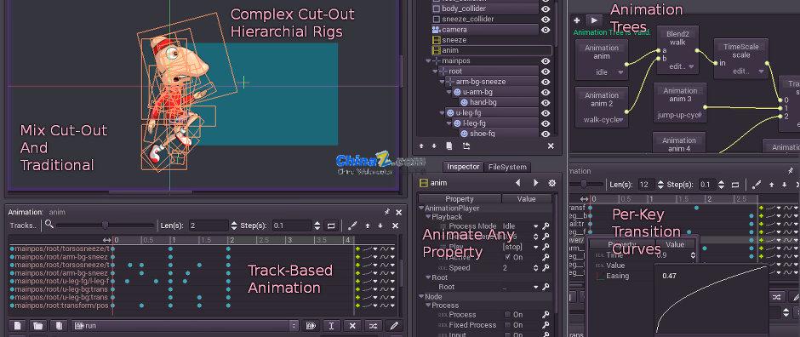Click the magnifier zoom icon in animation panel
The image size is (800, 337).
pyautogui.click(x=49, y=224)
